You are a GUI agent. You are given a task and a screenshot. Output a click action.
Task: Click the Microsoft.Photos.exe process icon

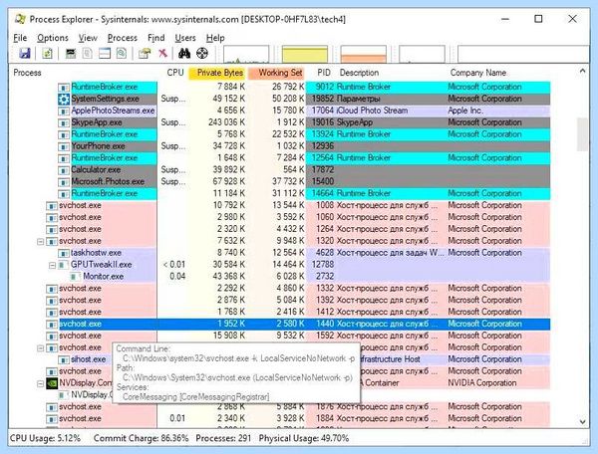(x=64, y=182)
